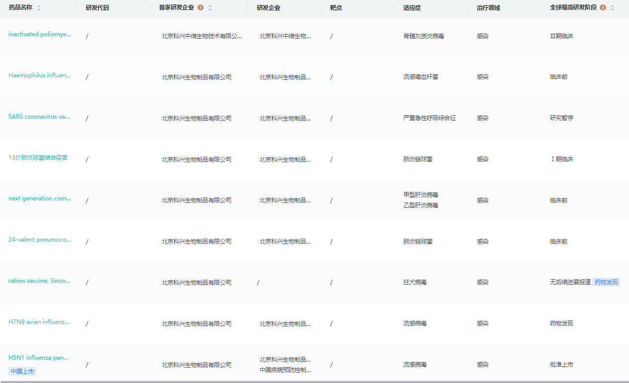The width and height of the screenshot is (629, 383).
Task: Select 临床前 in the Haemophilus row
Action: click(x=559, y=77)
